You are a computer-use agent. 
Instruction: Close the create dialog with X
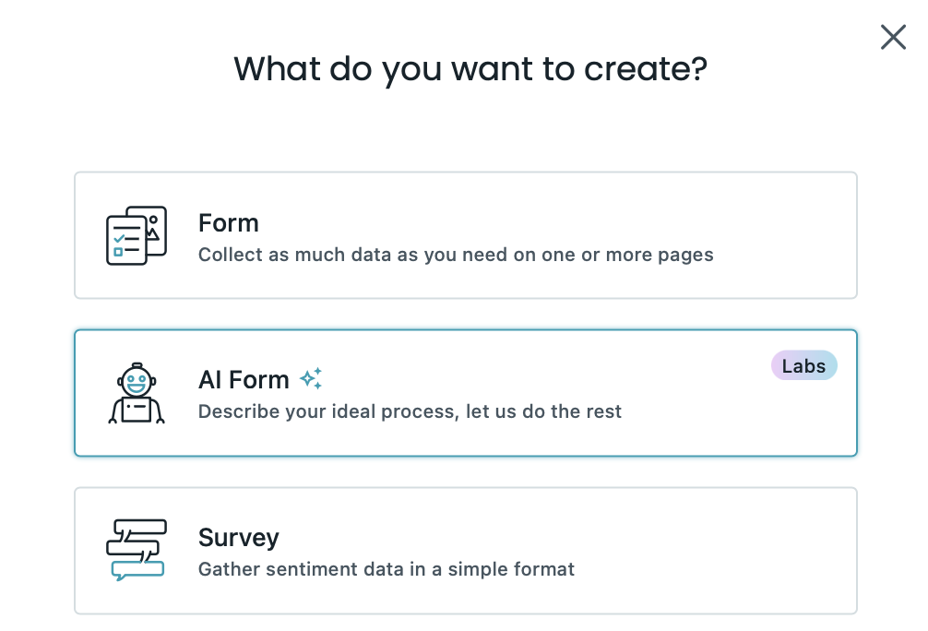[x=893, y=37]
